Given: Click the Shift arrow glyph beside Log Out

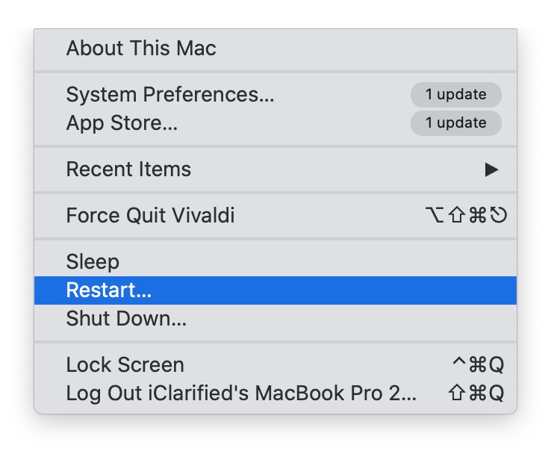Looking at the screenshot, I should [x=458, y=394].
